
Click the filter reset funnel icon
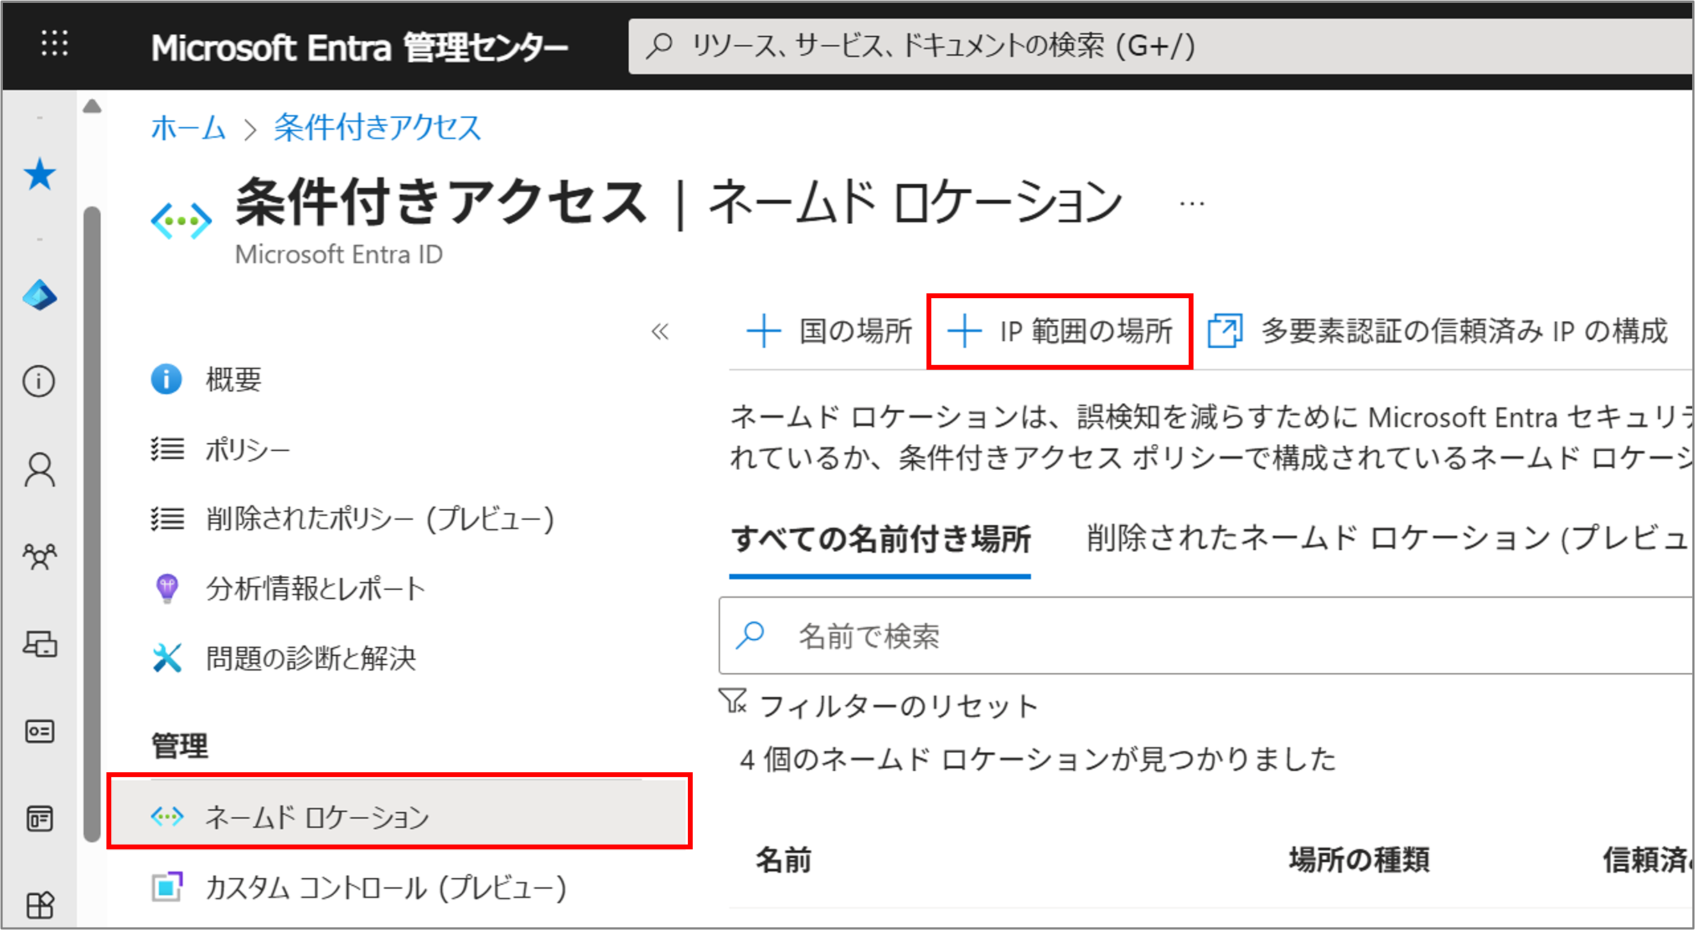pyautogui.click(x=733, y=701)
